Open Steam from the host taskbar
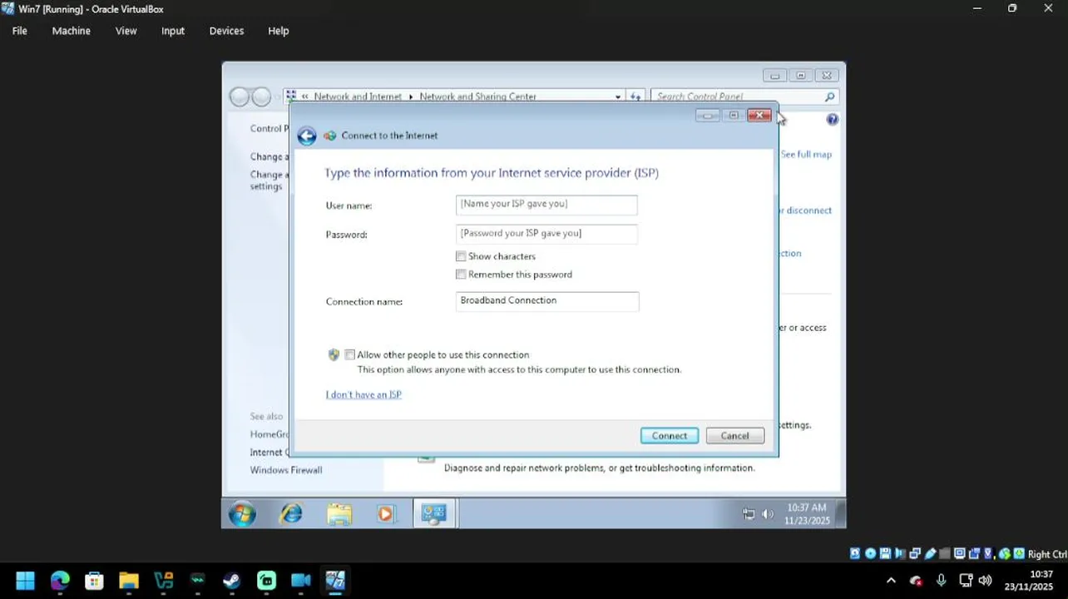1068x599 pixels. [232, 580]
